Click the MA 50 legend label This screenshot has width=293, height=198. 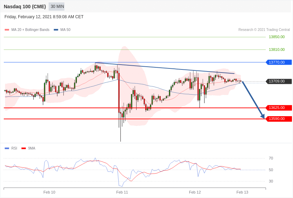tap(65, 30)
